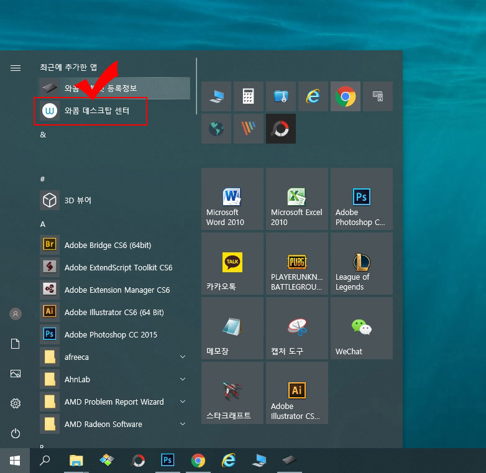Open the WeChat tile
Screen dimensions: 486x473
coord(362,328)
